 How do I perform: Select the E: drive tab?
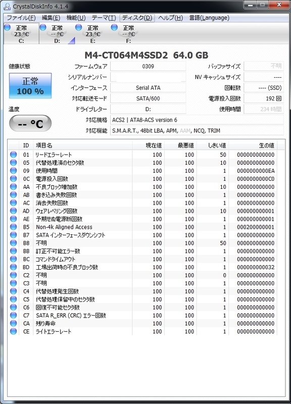pyautogui.click(x=92, y=34)
